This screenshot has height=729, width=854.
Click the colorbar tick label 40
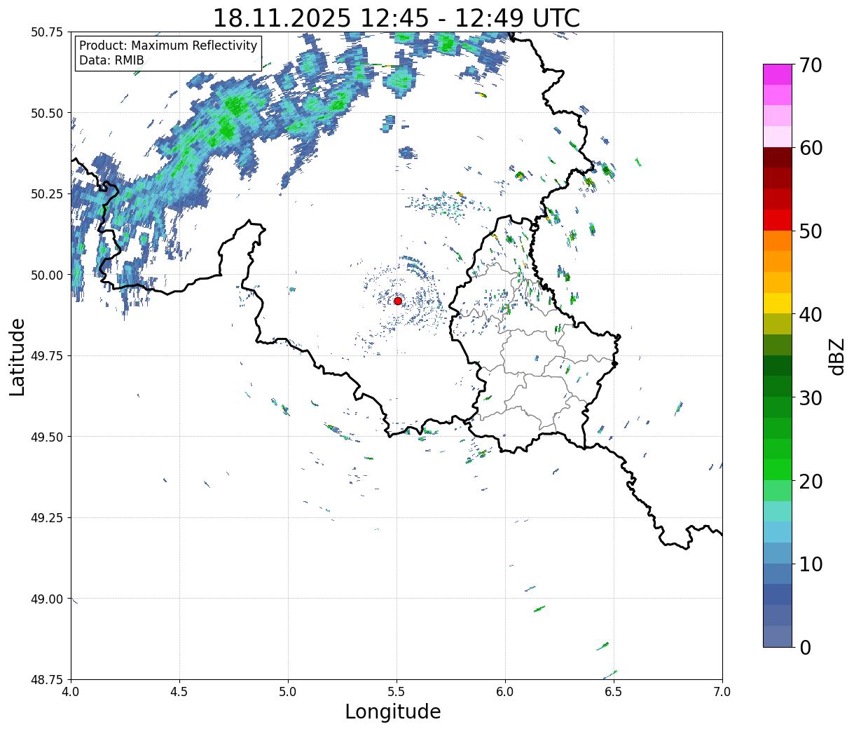(x=811, y=314)
